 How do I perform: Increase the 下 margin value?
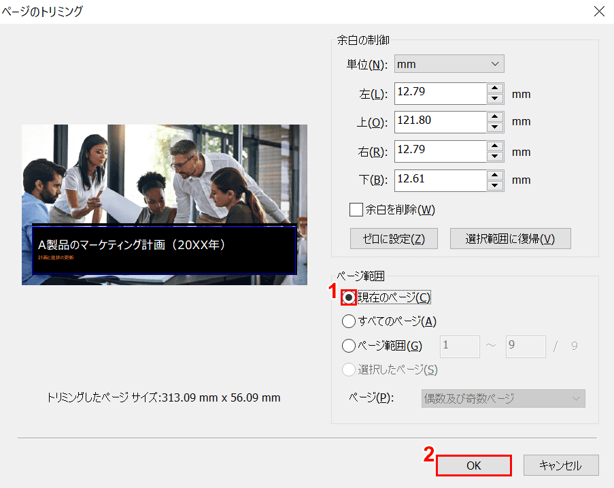[495, 175]
